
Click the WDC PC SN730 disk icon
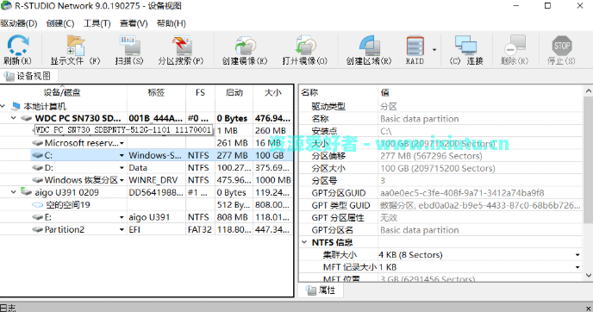(27, 118)
